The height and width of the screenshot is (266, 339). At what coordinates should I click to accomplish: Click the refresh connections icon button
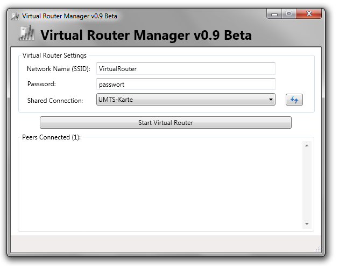pos(294,100)
